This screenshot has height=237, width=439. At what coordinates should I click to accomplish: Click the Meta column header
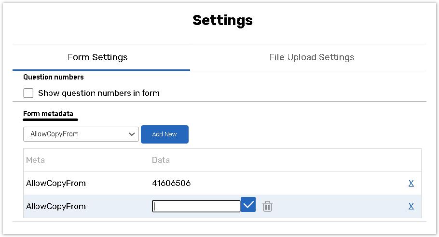(x=35, y=160)
